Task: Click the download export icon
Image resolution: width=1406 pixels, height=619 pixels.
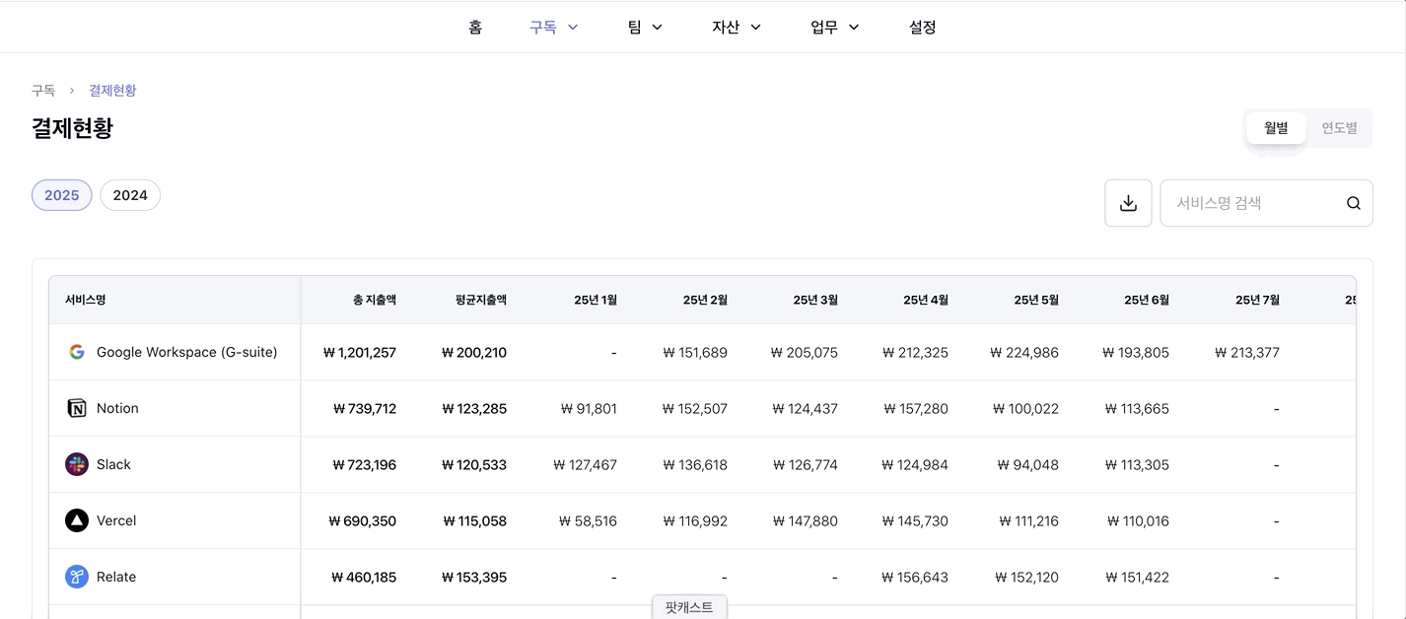Action: pos(1127,202)
